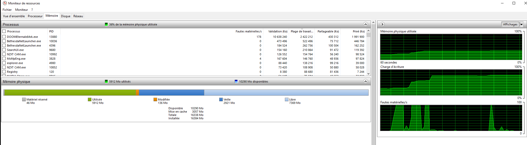Click PID value 13880
Viewport: 527px width, 145px height.
coord(53,37)
